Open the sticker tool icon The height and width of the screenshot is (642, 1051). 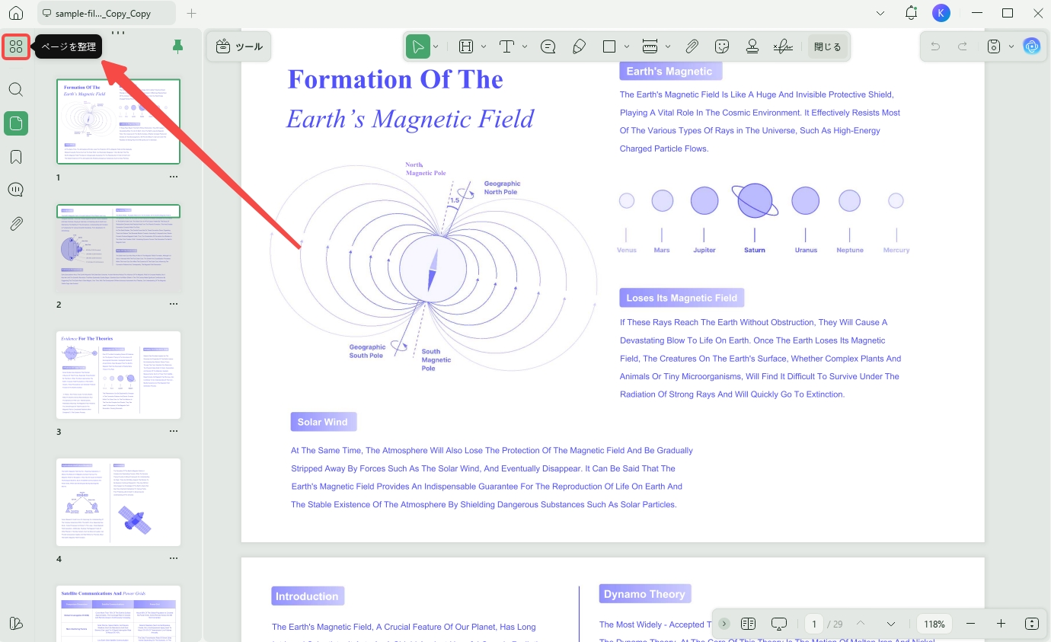click(x=723, y=46)
